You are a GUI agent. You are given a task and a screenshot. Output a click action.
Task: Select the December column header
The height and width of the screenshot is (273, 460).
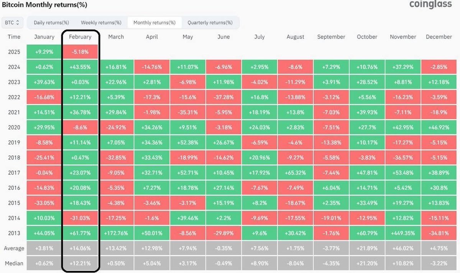tap(439, 37)
